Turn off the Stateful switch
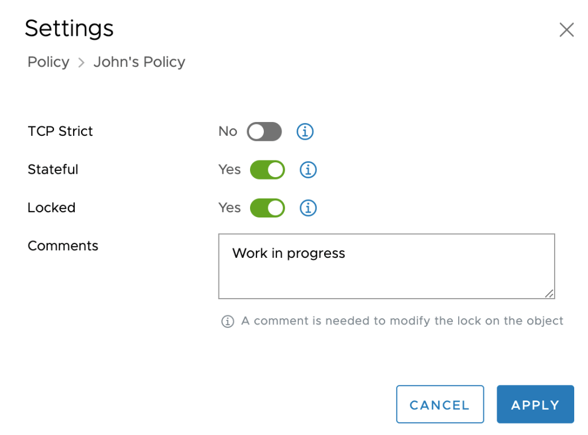 click(267, 170)
